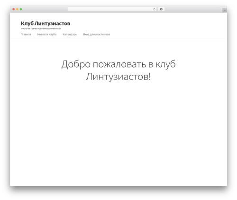This screenshot has height=200, width=237.
Task: Maximize the window with green button
Action: click(21, 9)
